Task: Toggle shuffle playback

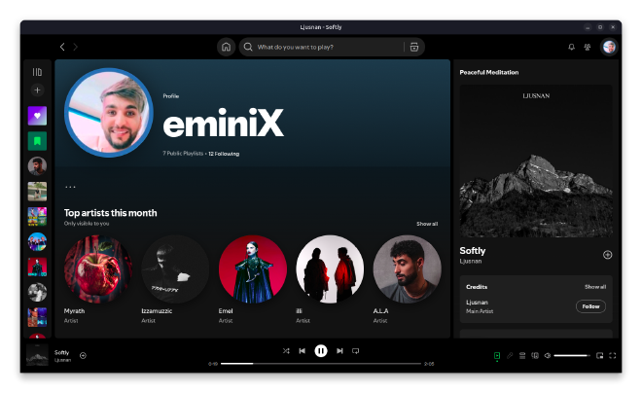Action: tap(286, 350)
